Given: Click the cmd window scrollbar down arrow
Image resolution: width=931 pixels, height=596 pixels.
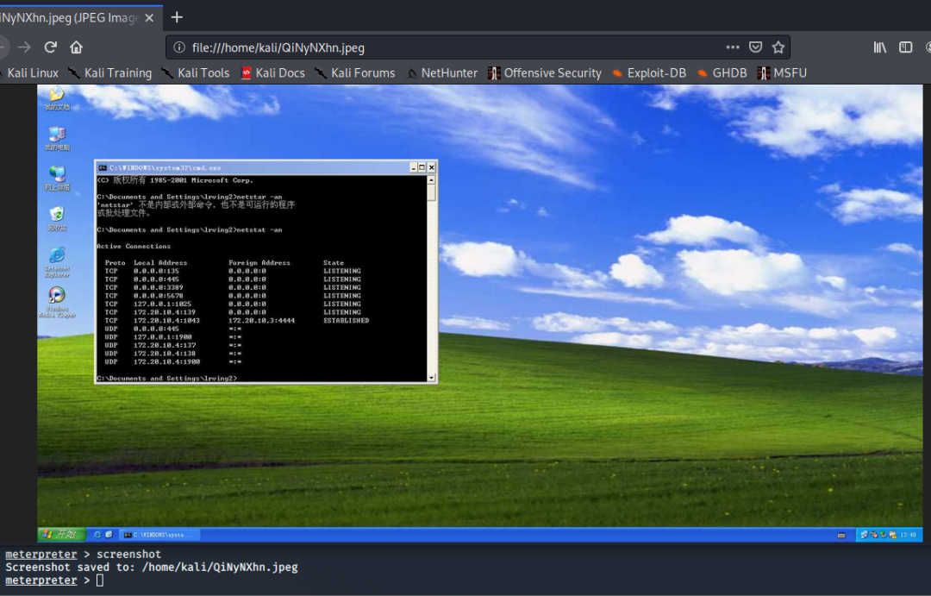Looking at the screenshot, I should click(432, 377).
